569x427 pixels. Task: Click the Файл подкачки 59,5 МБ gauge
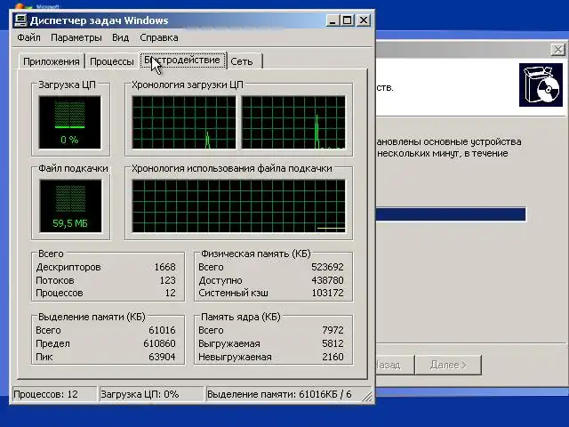pyautogui.click(x=70, y=205)
